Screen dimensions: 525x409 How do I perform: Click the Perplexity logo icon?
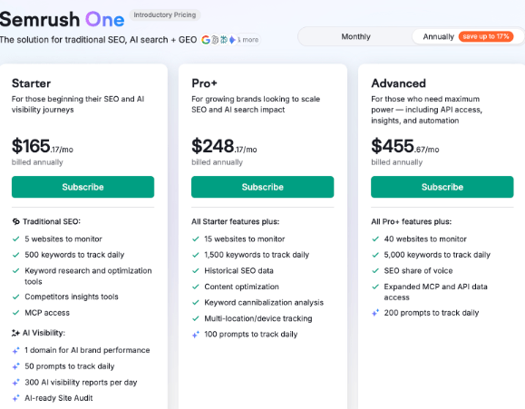tap(224, 40)
